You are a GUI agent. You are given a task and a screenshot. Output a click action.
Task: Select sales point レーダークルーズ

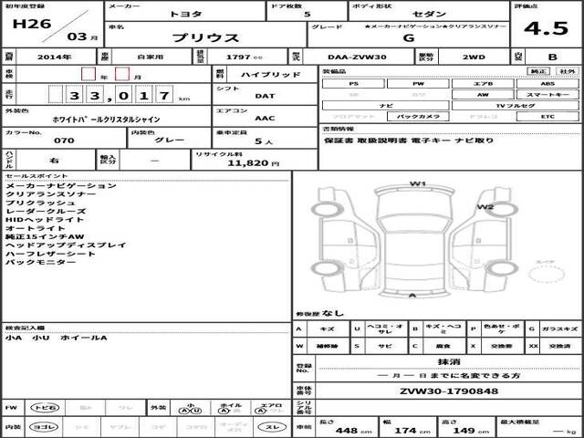click(x=46, y=211)
